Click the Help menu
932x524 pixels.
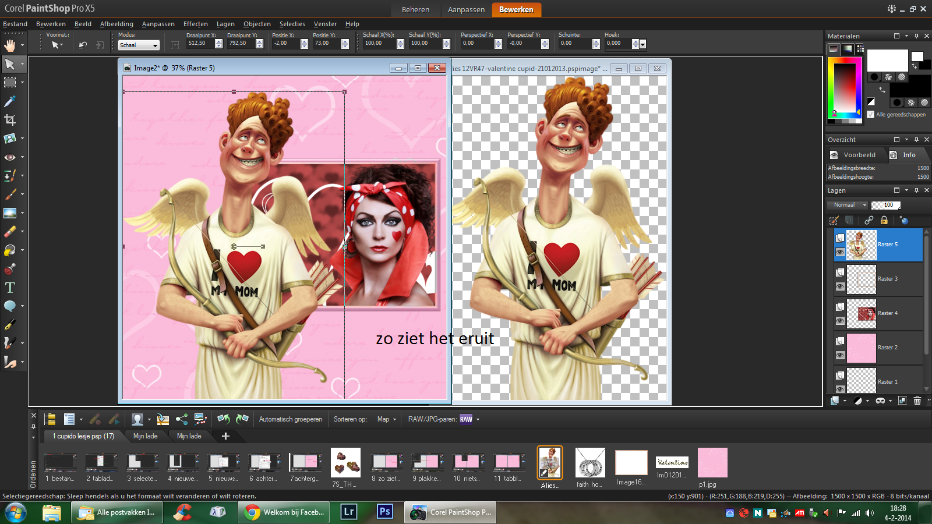point(352,24)
